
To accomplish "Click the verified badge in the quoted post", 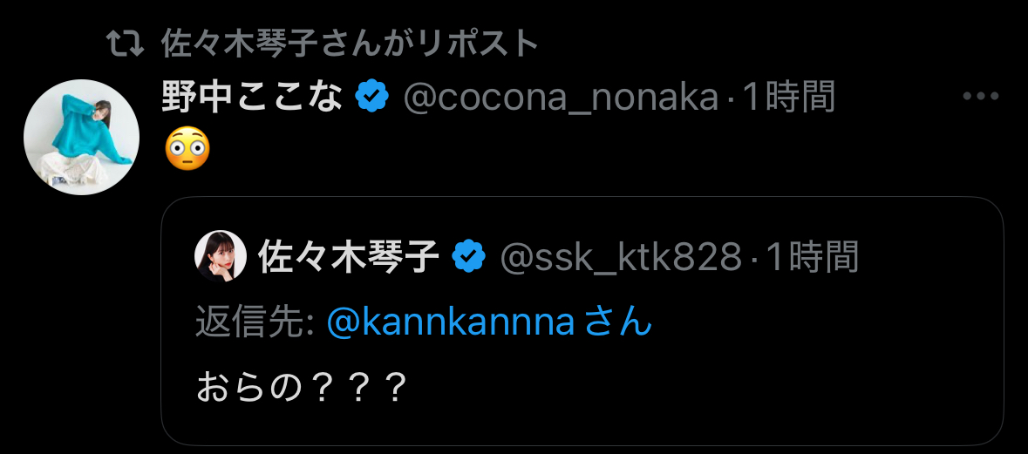I will (x=468, y=256).
